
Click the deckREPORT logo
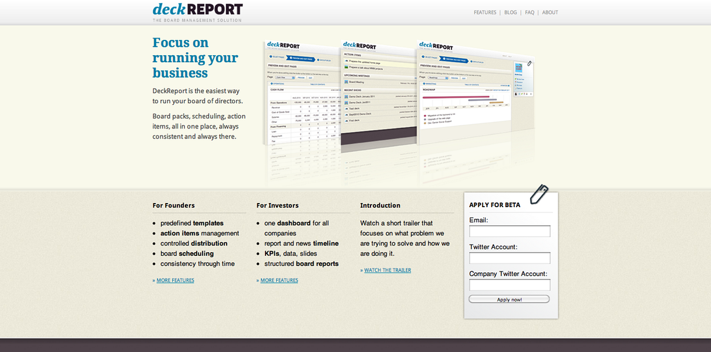pyautogui.click(x=197, y=9)
